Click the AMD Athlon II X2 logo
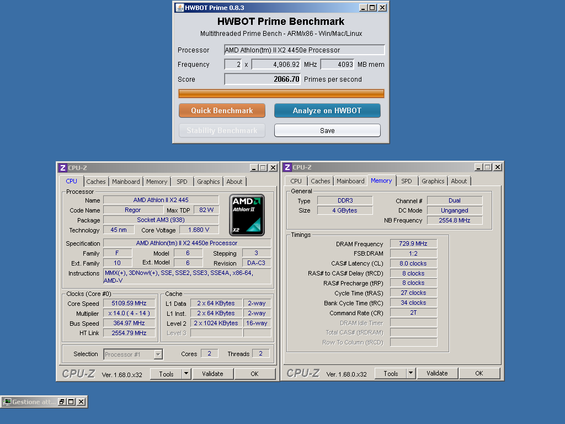Viewport: 565px width, 424px height. [x=247, y=215]
